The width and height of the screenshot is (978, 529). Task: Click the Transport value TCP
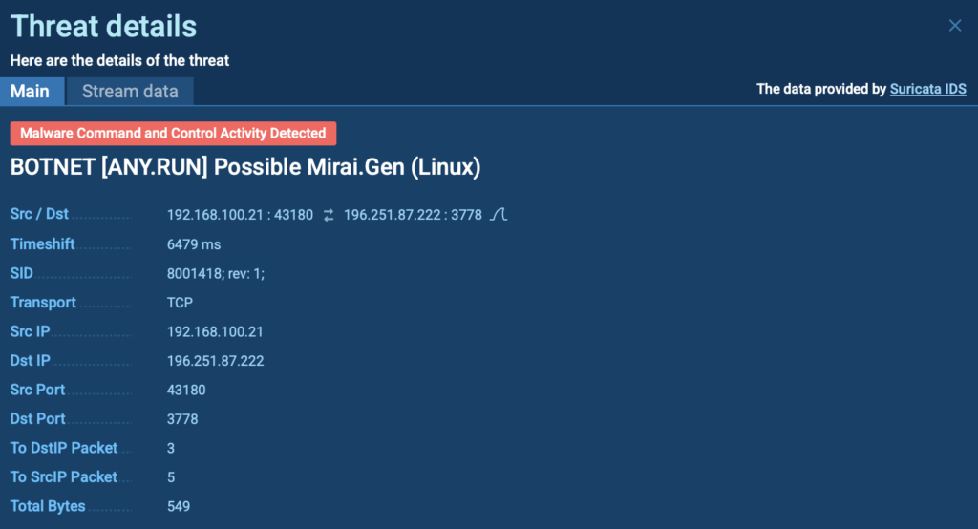pos(180,303)
